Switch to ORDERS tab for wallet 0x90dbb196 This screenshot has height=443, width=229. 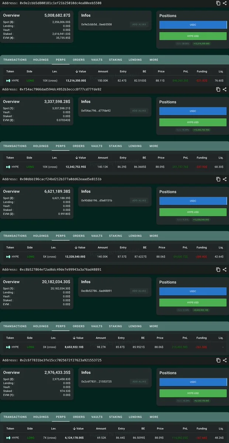click(x=79, y=236)
